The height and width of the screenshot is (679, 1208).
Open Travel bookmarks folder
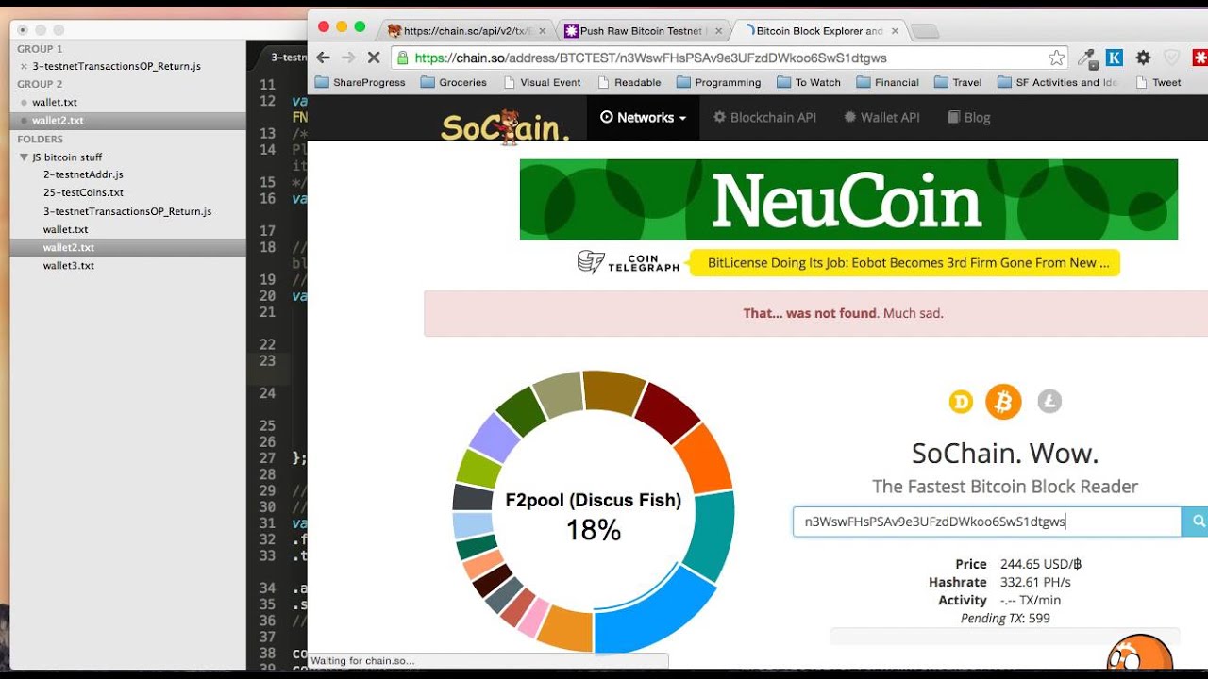[958, 82]
